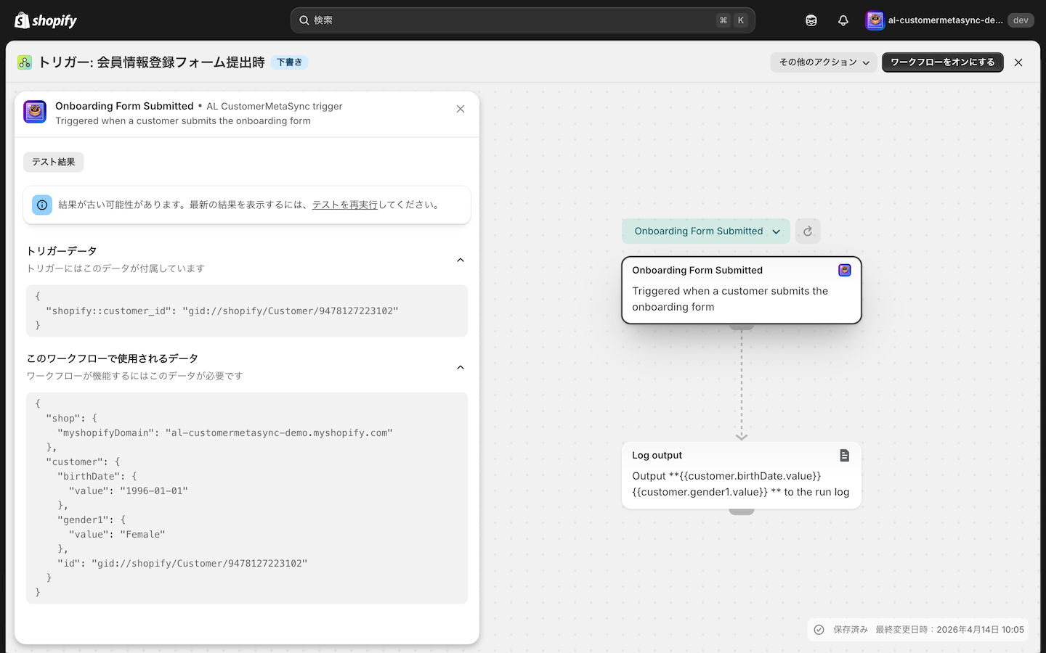Click the myshopifyDomain JSON value line

tap(225, 432)
